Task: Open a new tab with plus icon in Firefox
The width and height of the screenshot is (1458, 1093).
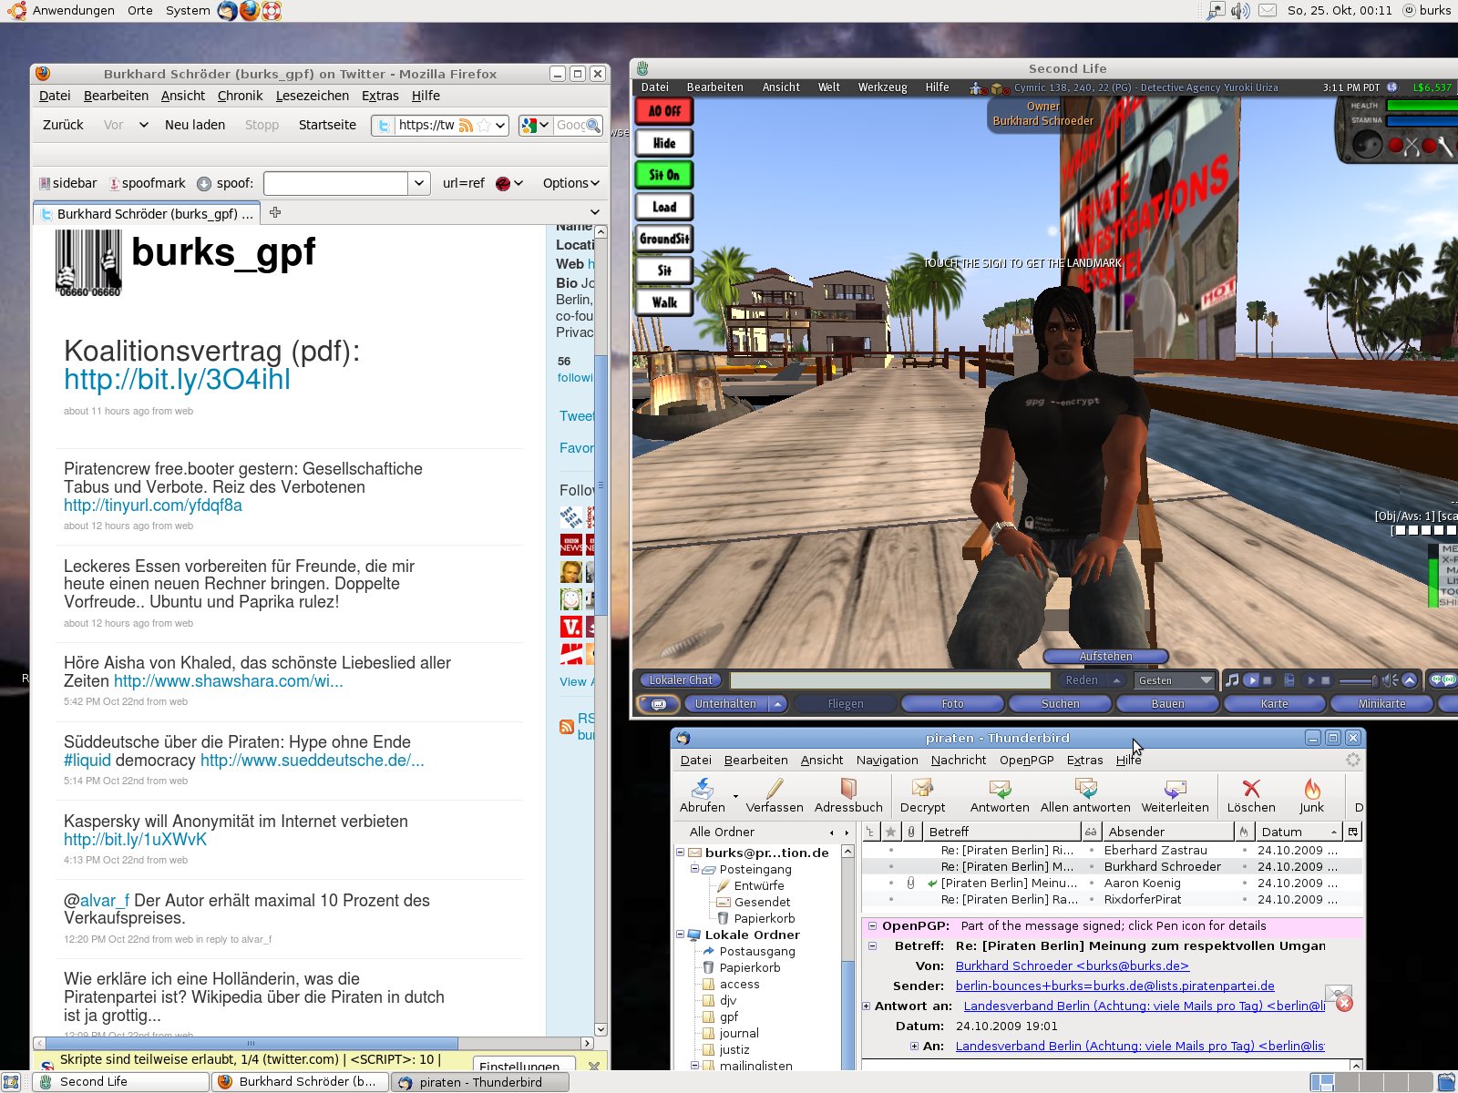Action: [275, 212]
